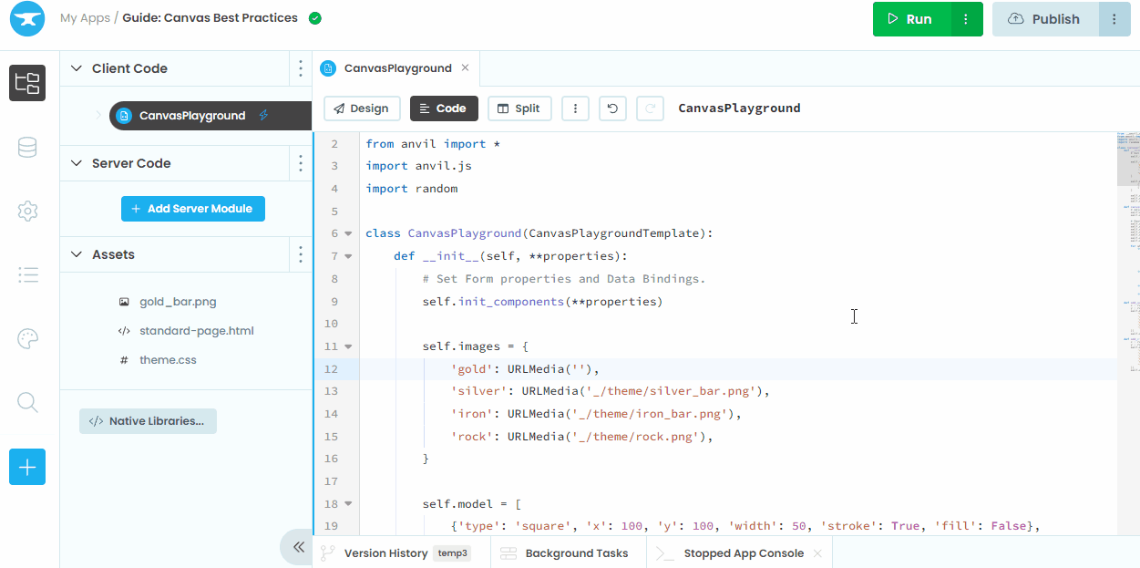The width and height of the screenshot is (1140, 568).
Task: Click the undo arrow in editor toolbar
Action: (612, 108)
